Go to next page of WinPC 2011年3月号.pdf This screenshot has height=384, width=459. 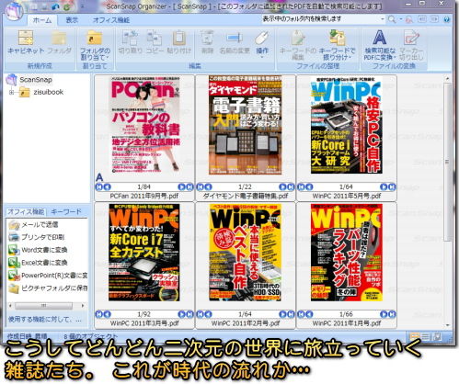(181, 314)
